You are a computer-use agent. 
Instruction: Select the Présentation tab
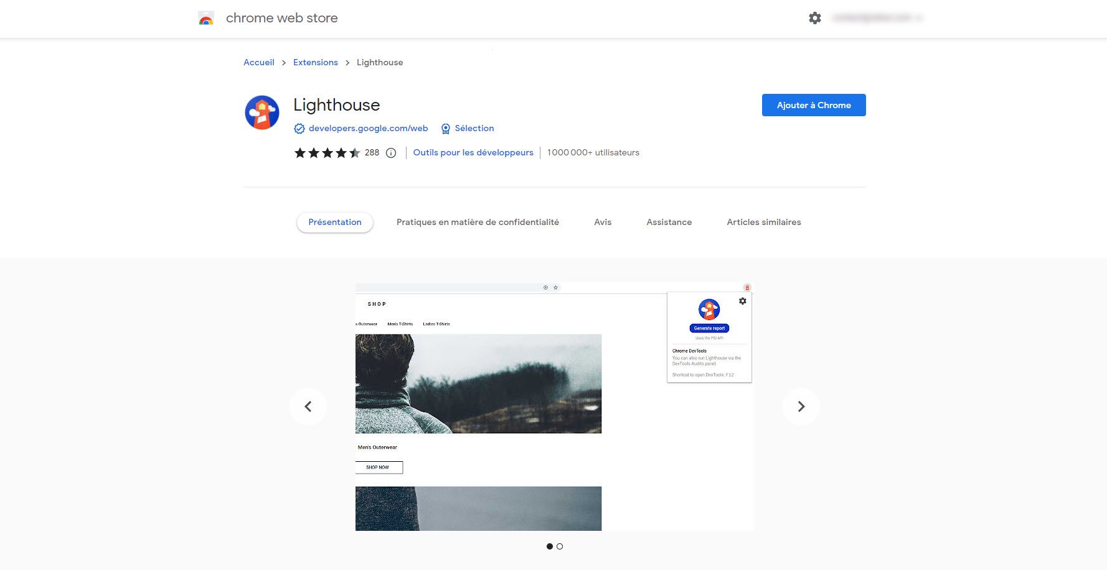tap(335, 222)
